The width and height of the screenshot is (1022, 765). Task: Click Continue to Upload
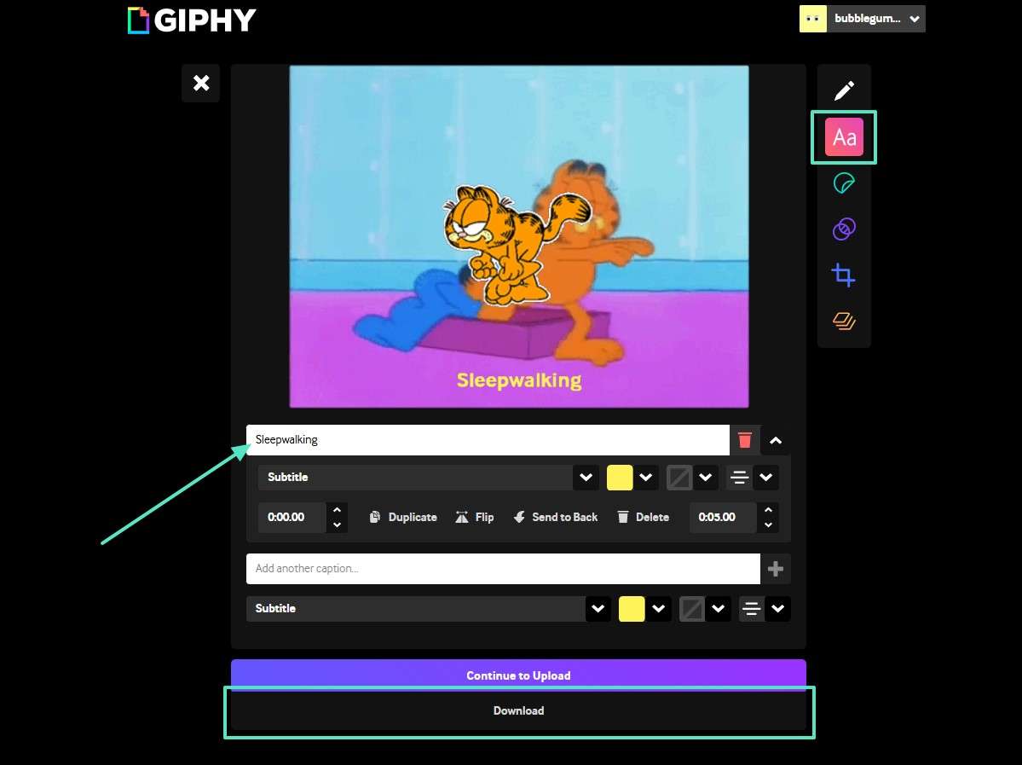pyautogui.click(x=518, y=675)
